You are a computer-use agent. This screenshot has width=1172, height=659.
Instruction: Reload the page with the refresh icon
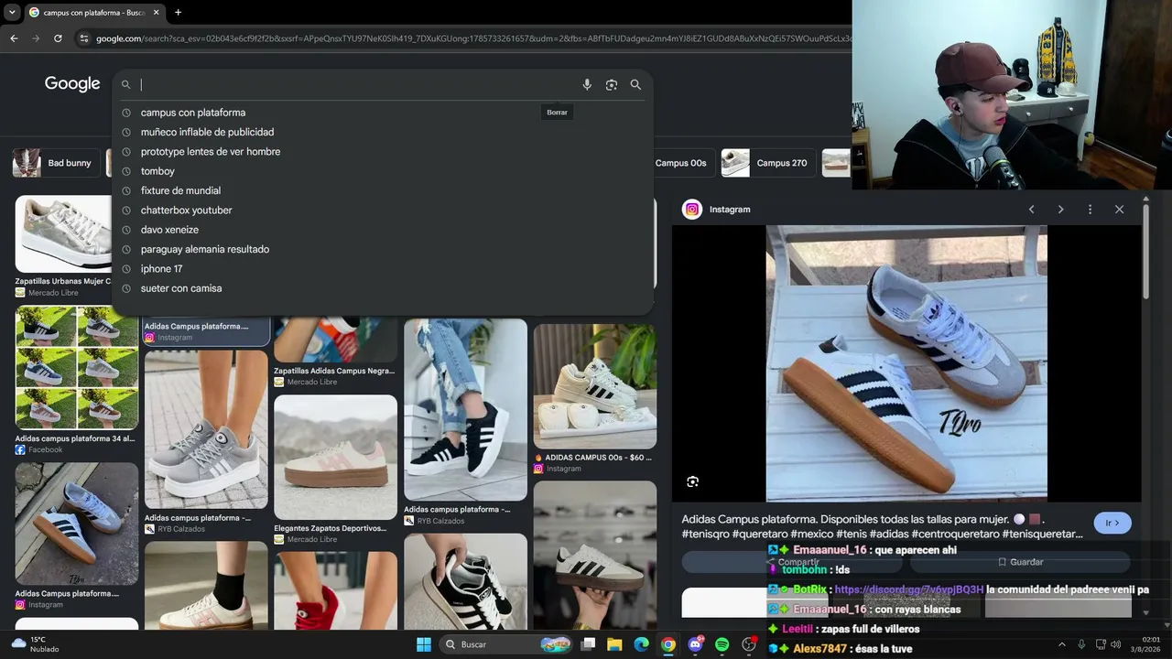point(58,38)
